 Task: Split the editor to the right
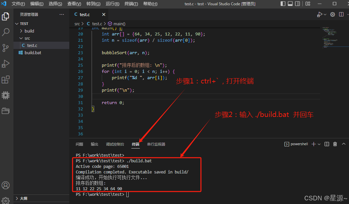341,14
